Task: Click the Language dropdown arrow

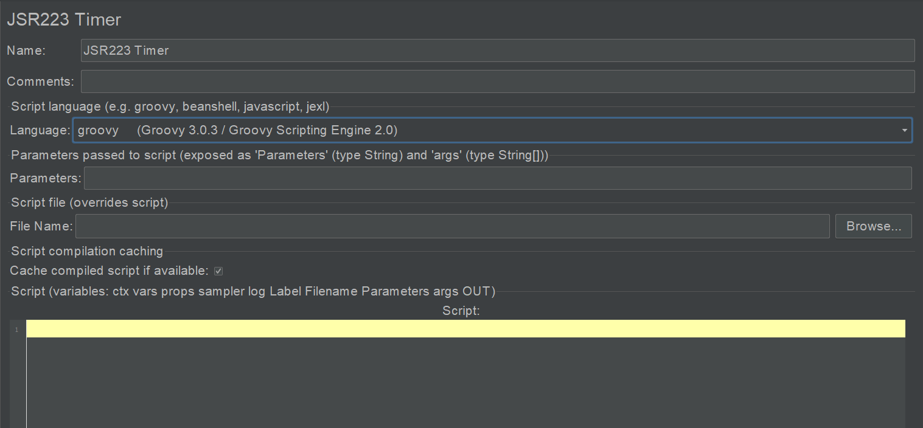Action: 904,130
